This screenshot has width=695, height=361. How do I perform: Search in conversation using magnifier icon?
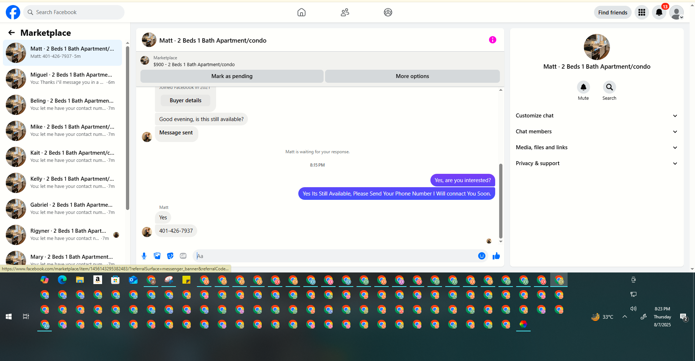click(x=610, y=87)
